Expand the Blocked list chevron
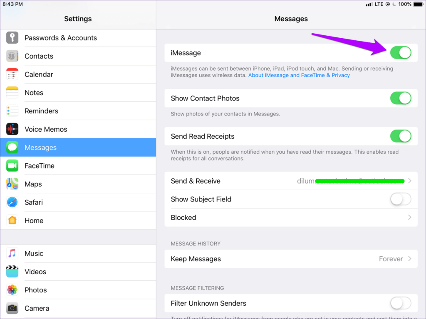Image resolution: width=426 pixels, height=319 pixels. pyautogui.click(x=409, y=218)
